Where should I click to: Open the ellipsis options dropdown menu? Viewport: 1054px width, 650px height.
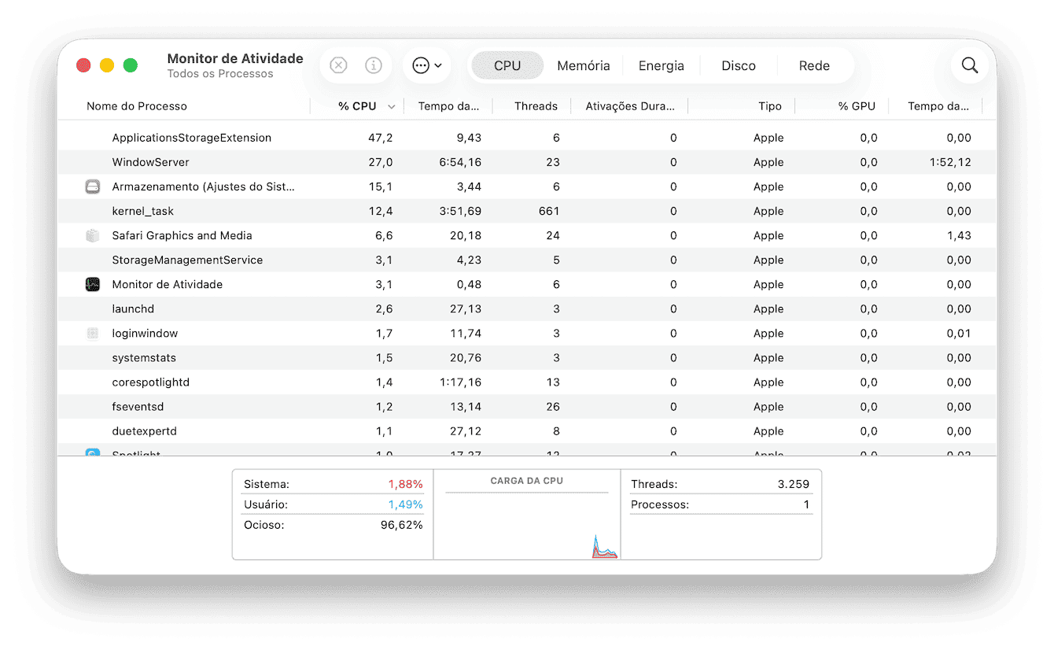pyautogui.click(x=427, y=65)
